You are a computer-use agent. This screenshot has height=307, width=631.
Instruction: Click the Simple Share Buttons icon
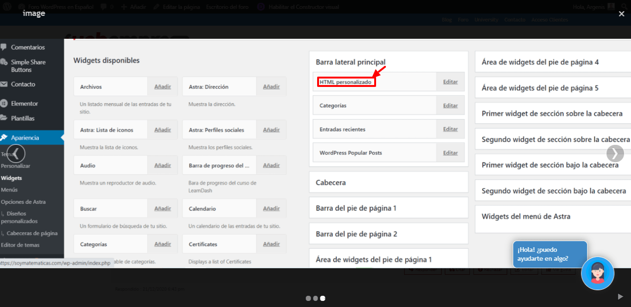coord(4,62)
